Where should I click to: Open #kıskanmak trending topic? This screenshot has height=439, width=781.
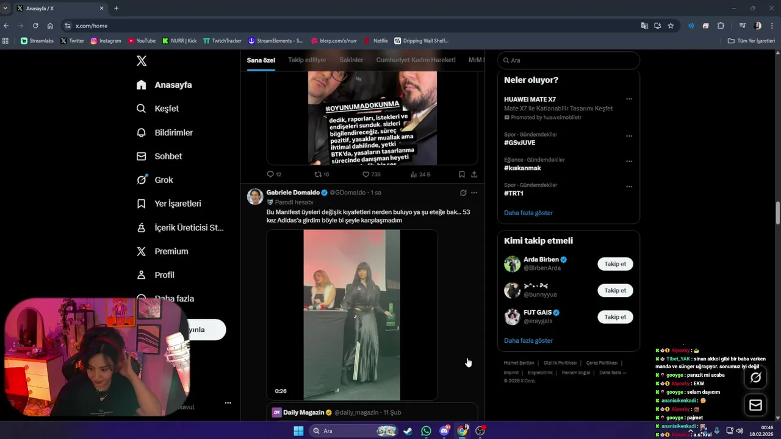pos(522,168)
